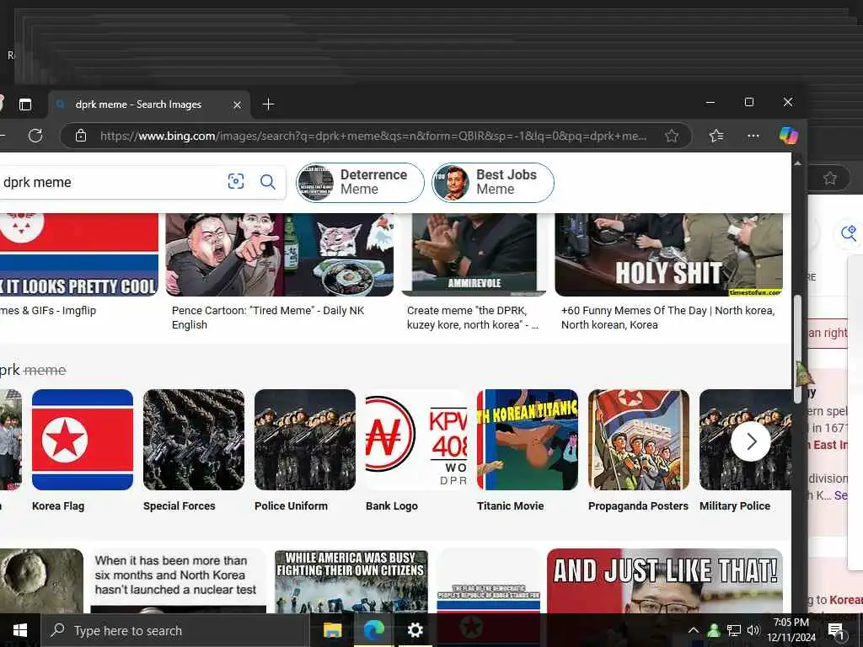This screenshot has height=647, width=863.
Task: Type here to search taskbar box
Action: pos(174,630)
